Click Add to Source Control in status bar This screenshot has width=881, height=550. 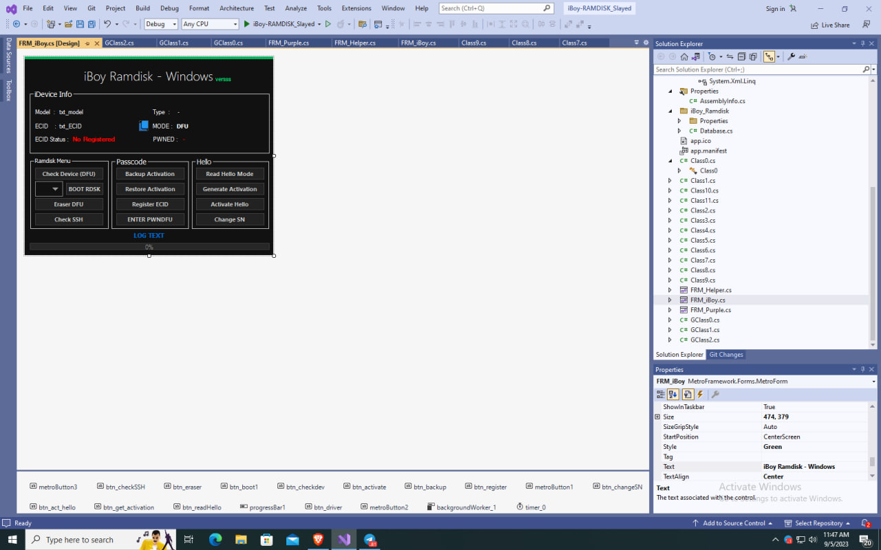coord(732,523)
